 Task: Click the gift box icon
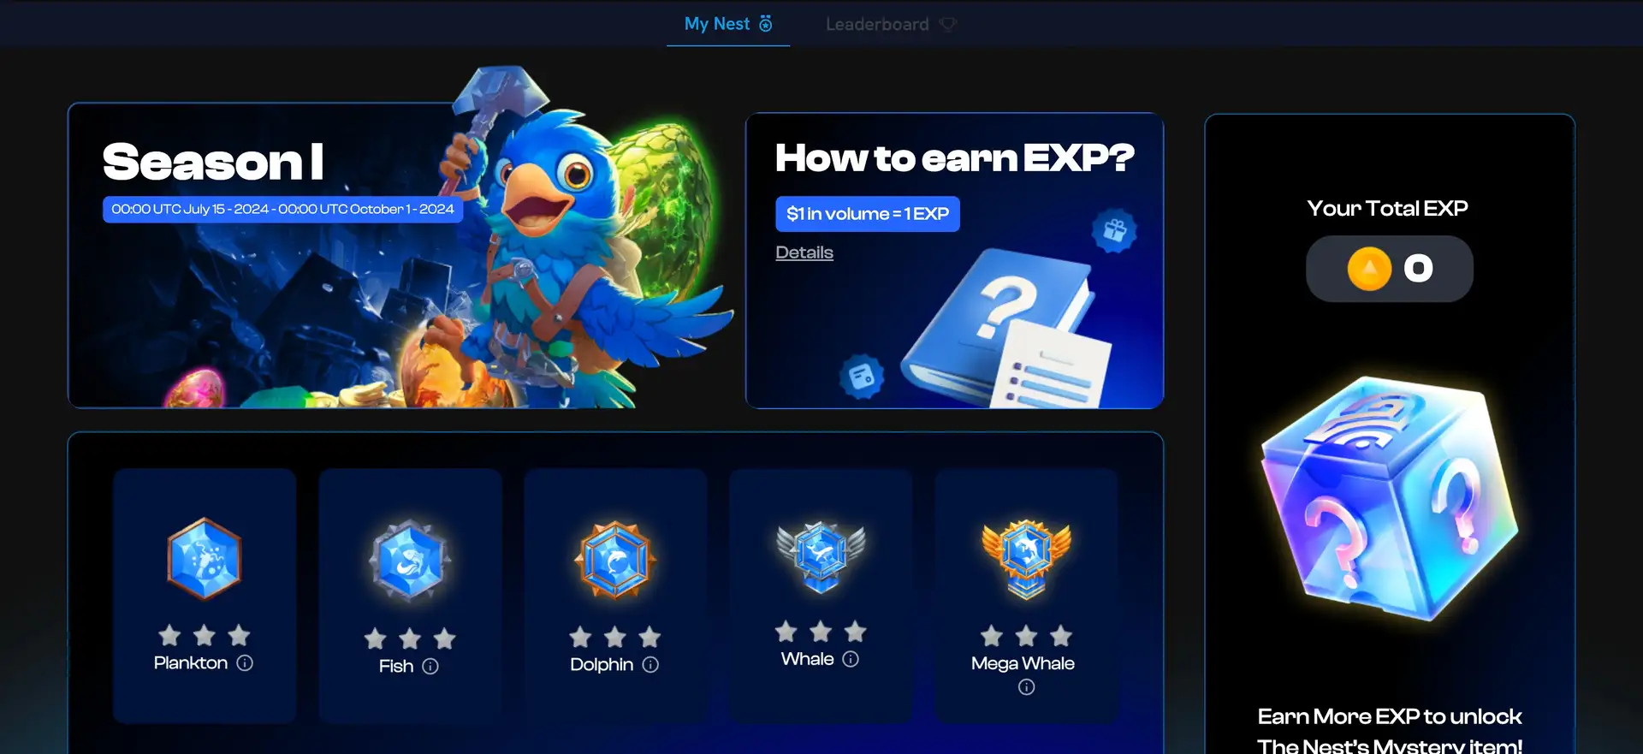coord(1114,230)
